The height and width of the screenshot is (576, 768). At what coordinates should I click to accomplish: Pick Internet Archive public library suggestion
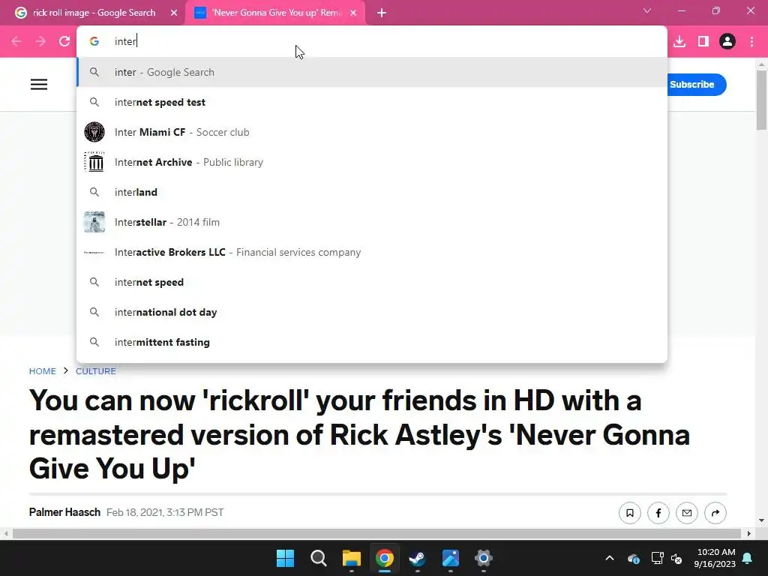[372, 162]
